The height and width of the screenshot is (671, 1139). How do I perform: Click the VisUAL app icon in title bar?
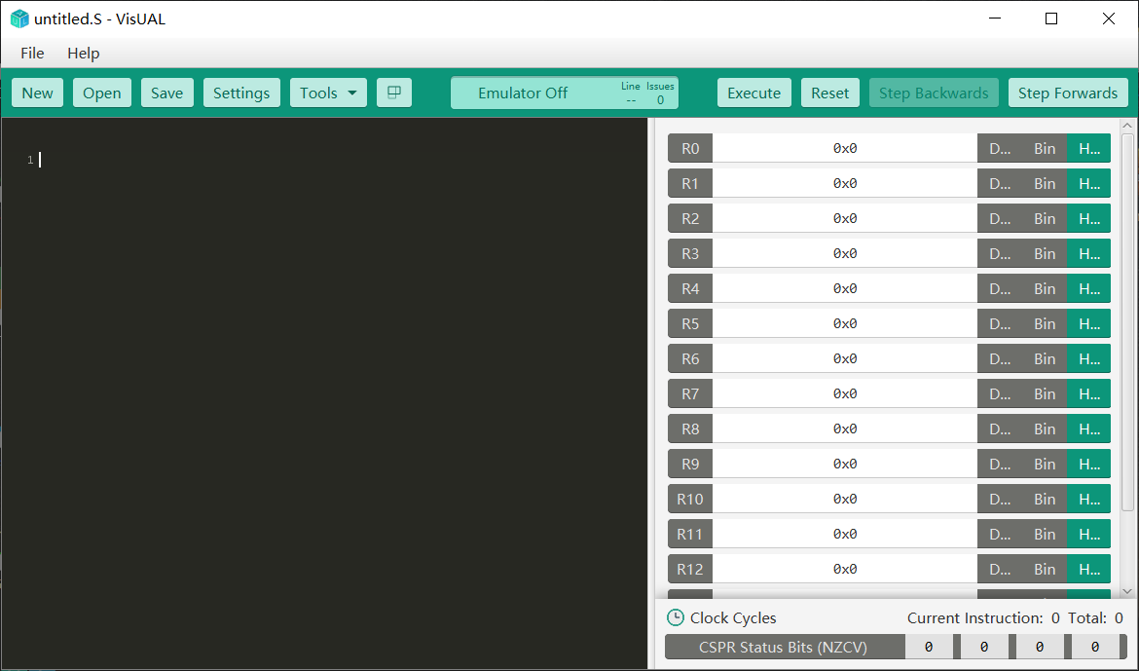19,19
